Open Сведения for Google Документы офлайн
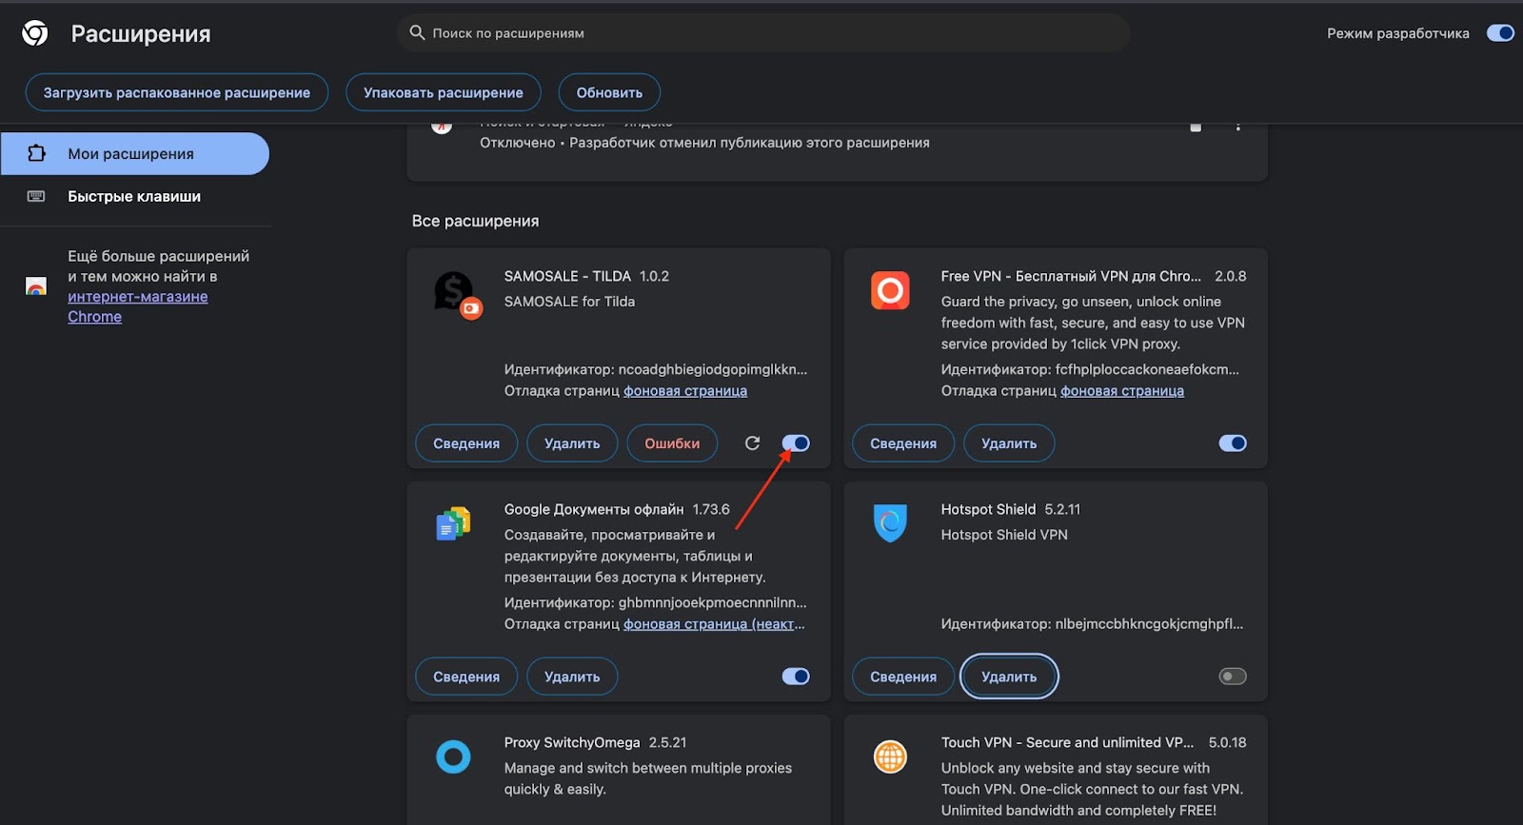Viewport: 1523px width, 825px height. (466, 677)
